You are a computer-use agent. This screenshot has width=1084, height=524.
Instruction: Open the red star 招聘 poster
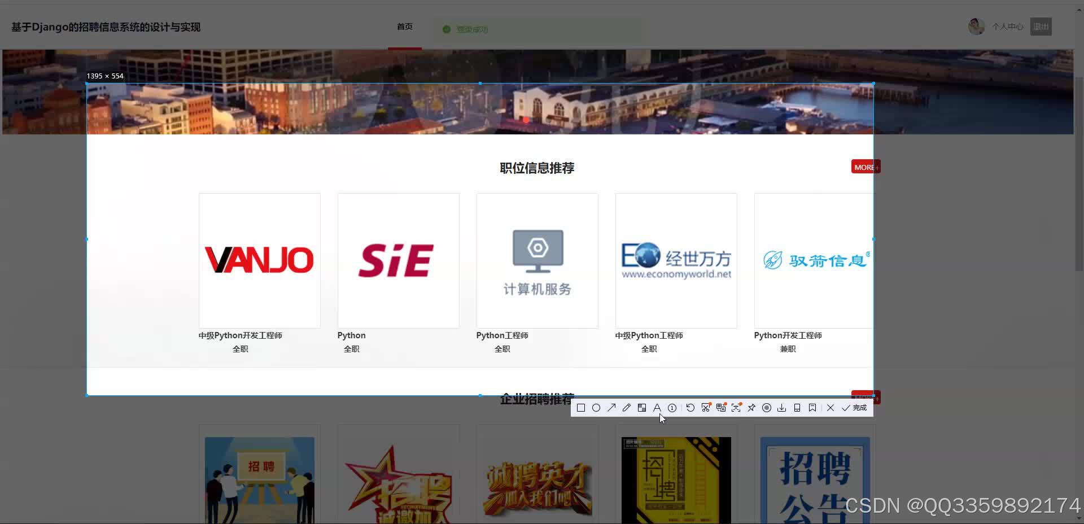pyautogui.click(x=399, y=480)
